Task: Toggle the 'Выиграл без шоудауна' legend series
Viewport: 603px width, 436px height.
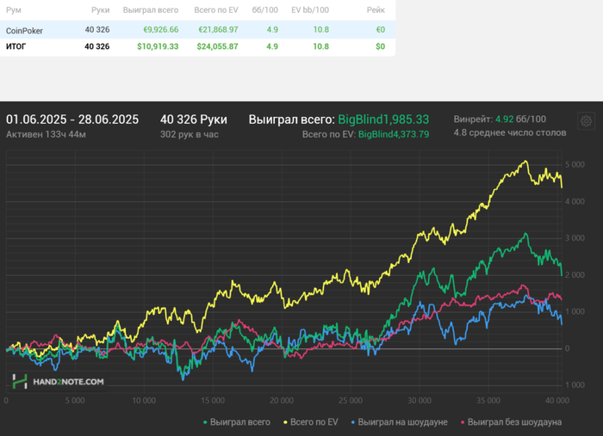Action: 511,422
